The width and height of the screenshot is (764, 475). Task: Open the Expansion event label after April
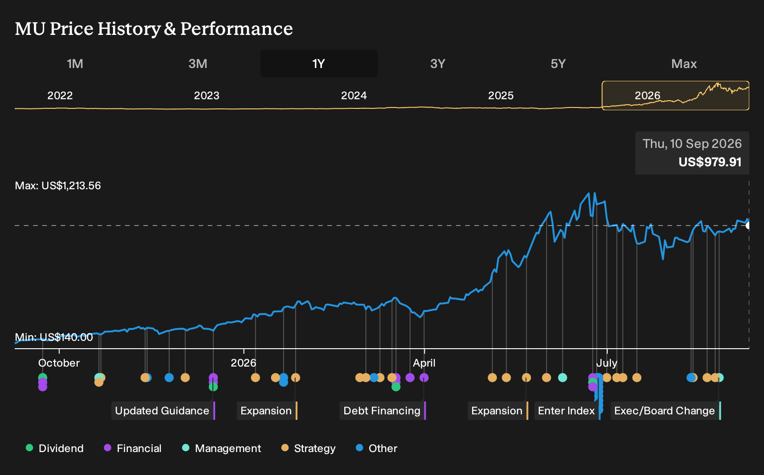pos(498,411)
